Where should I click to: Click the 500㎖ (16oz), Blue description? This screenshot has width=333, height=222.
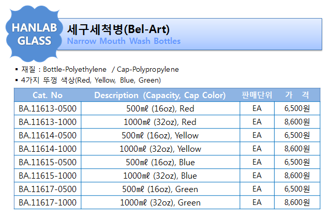(160, 163)
